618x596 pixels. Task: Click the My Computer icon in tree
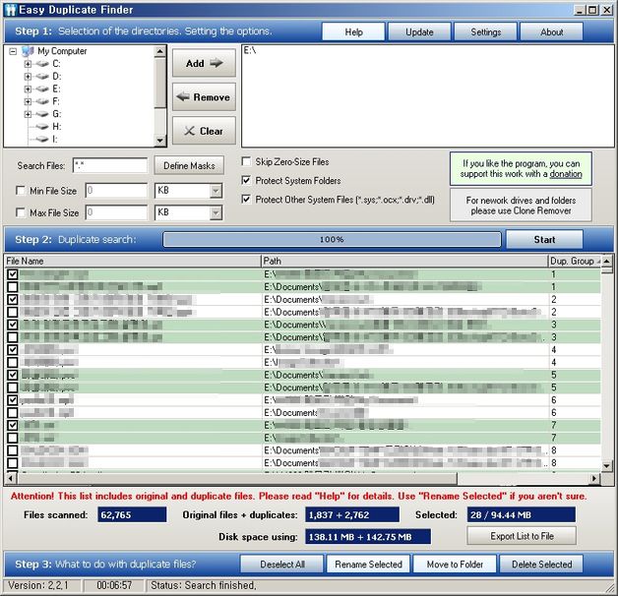(28, 51)
